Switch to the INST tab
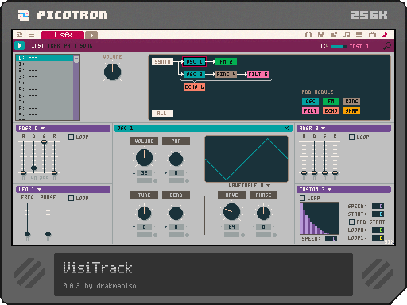This screenshot has width=407, height=305. pyautogui.click(x=37, y=46)
